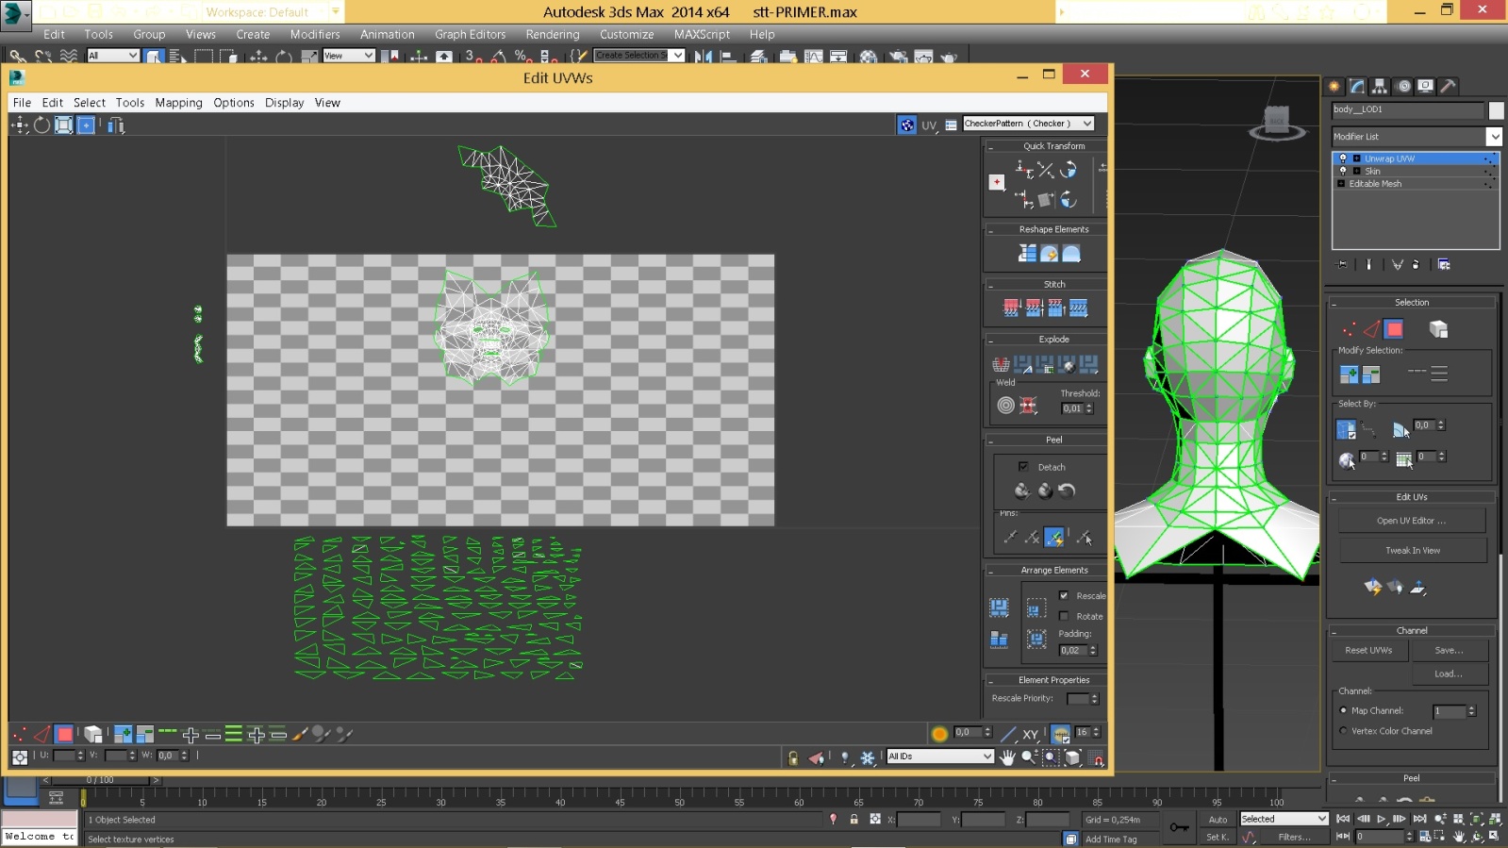Toggle checker map display icon
Image resolution: width=1508 pixels, height=848 pixels.
point(906,125)
